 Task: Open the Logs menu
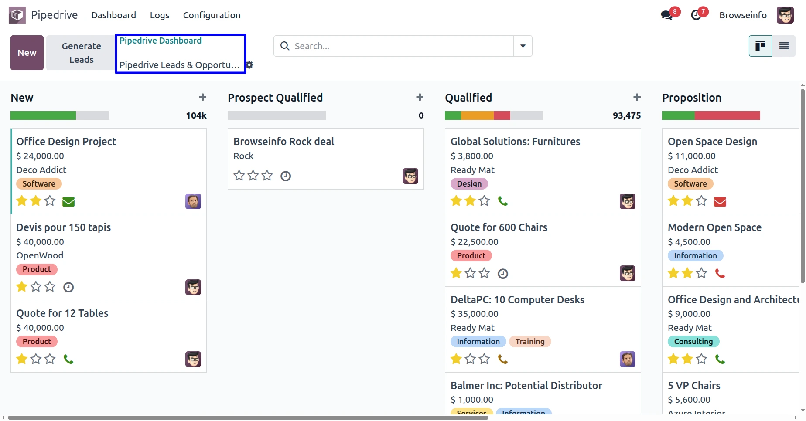tap(160, 15)
